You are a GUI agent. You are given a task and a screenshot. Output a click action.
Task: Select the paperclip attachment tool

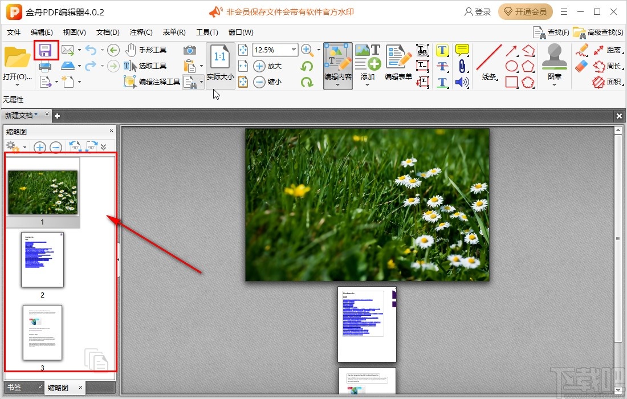point(462,66)
